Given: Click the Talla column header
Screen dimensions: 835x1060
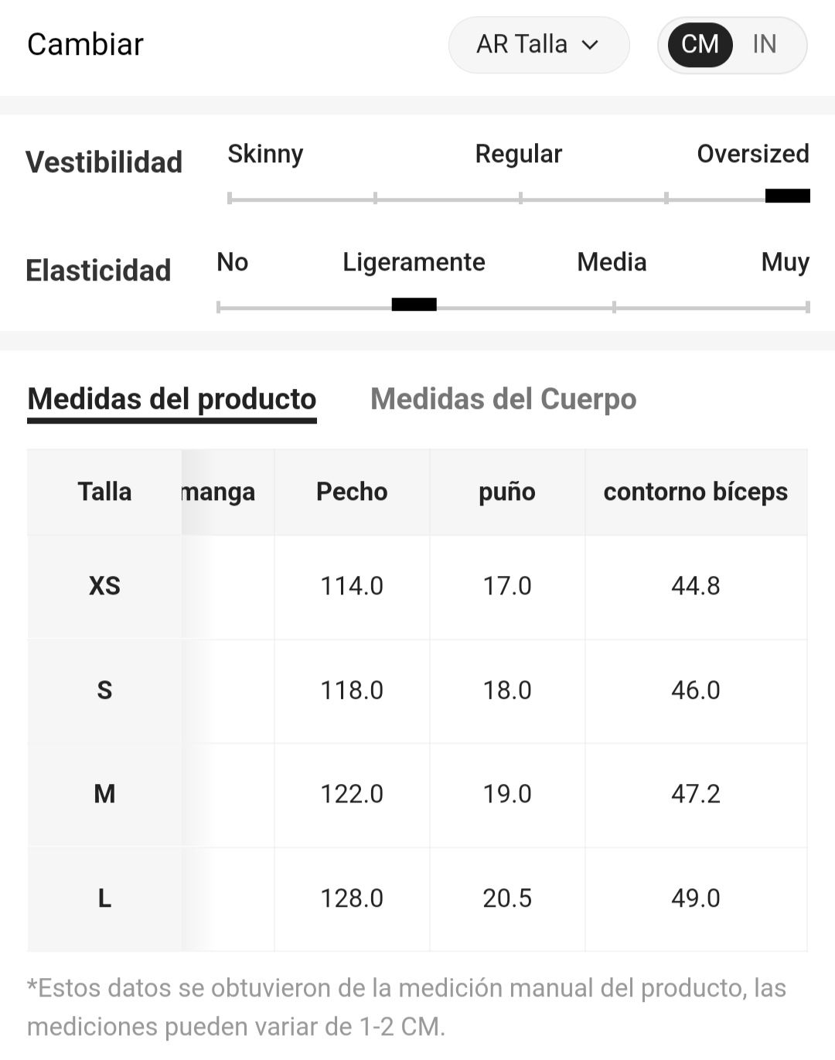Looking at the screenshot, I should (104, 492).
